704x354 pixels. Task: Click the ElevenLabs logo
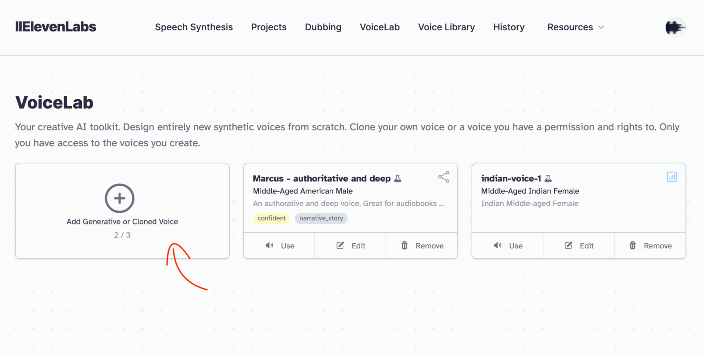[56, 27]
